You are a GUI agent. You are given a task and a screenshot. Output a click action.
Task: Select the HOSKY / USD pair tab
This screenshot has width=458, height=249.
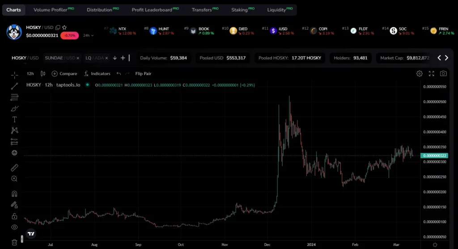pos(25,58)
